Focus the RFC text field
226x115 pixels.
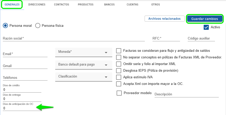click(166, 38)
